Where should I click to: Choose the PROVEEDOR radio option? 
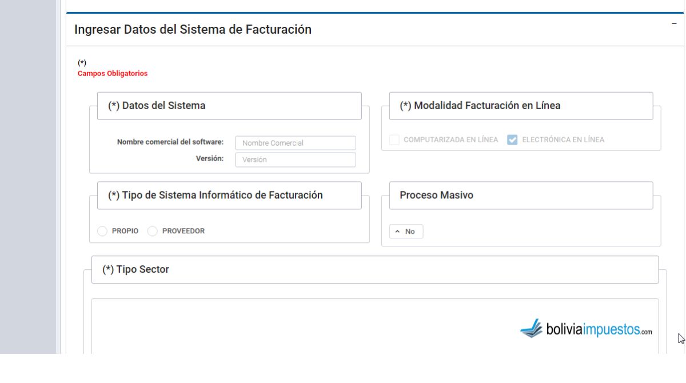[x=153, y=232]
